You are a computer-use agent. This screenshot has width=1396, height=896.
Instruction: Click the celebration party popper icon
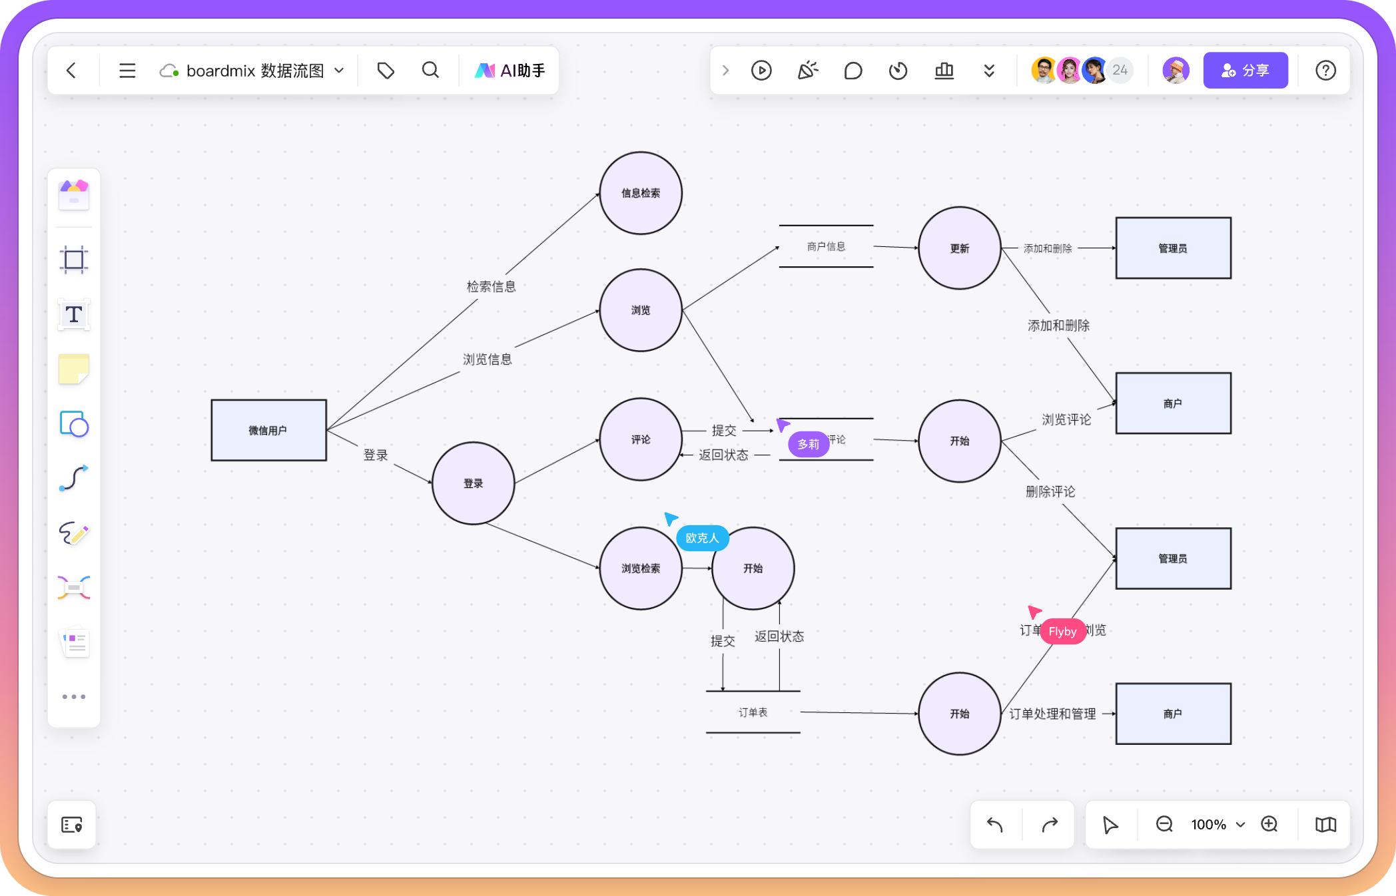click(x=807, y=71)
